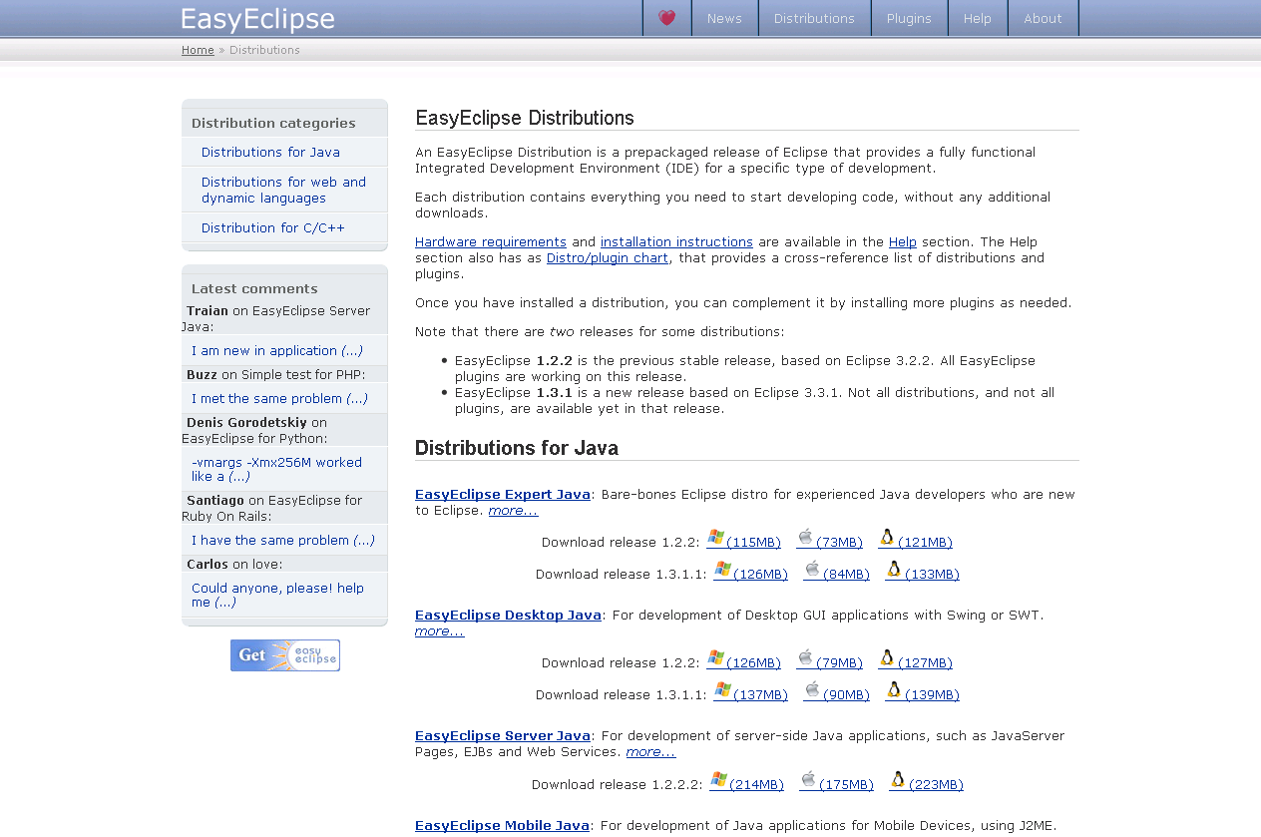Click 'more...' after Desktop Java description
Viewport: 1261px width, 837px height.
440,631
